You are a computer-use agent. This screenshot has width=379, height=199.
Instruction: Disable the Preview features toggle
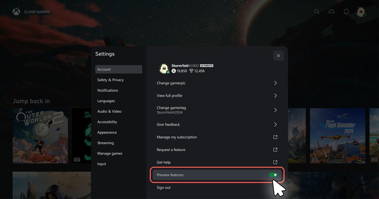pos(273,175)
